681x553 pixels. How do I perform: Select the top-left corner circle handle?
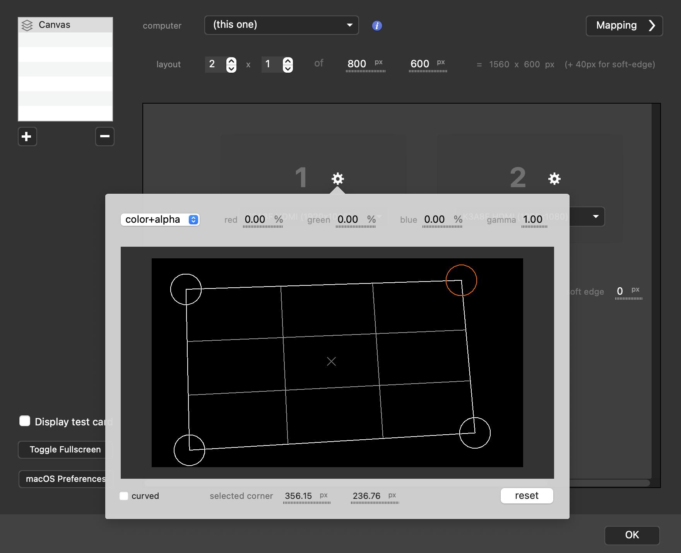pos(186,289)
